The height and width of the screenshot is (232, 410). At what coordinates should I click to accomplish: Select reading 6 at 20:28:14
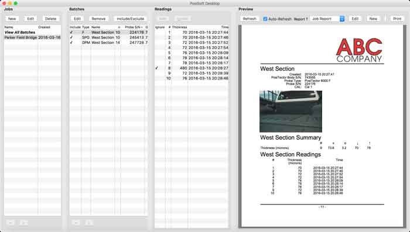[x=192, y=58]
